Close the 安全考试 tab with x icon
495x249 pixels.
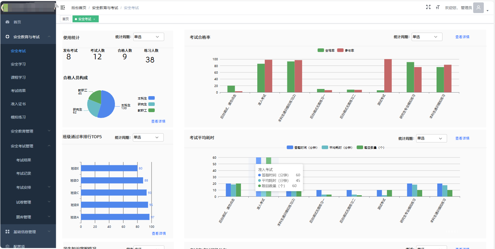pos(94,19)
